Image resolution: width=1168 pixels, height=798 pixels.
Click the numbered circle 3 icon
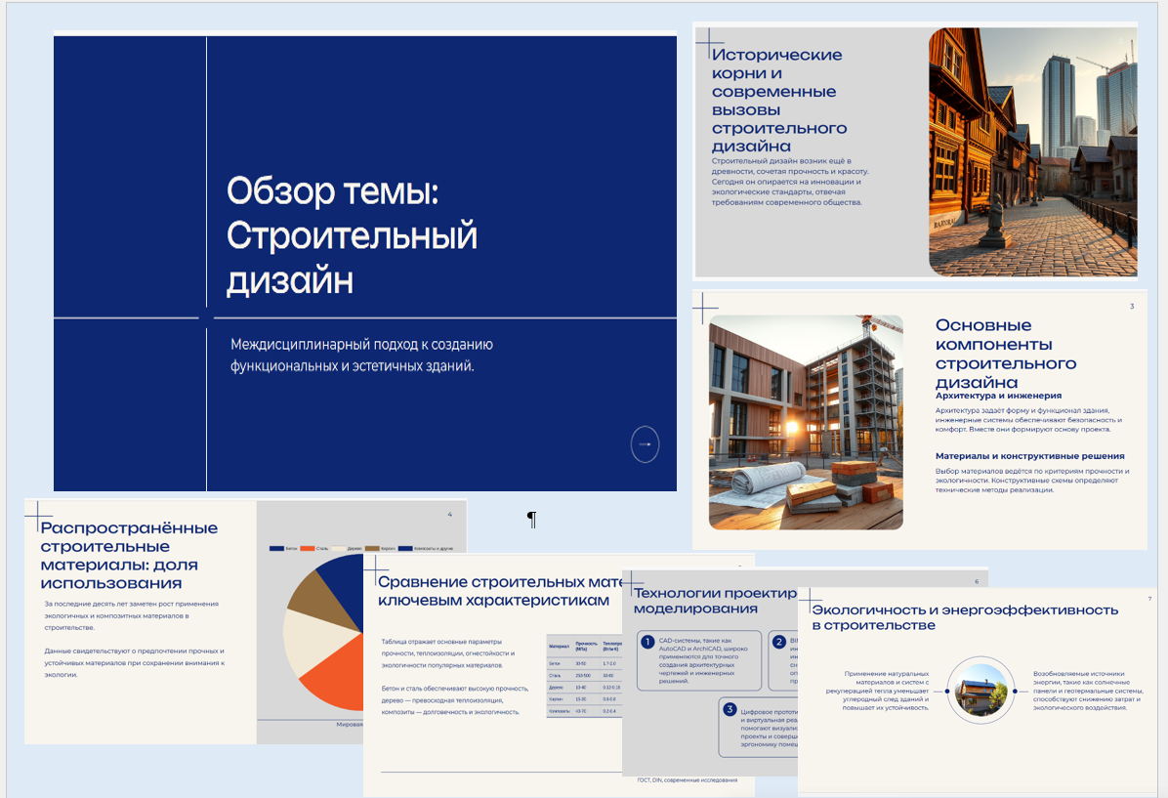click(730, 709)
